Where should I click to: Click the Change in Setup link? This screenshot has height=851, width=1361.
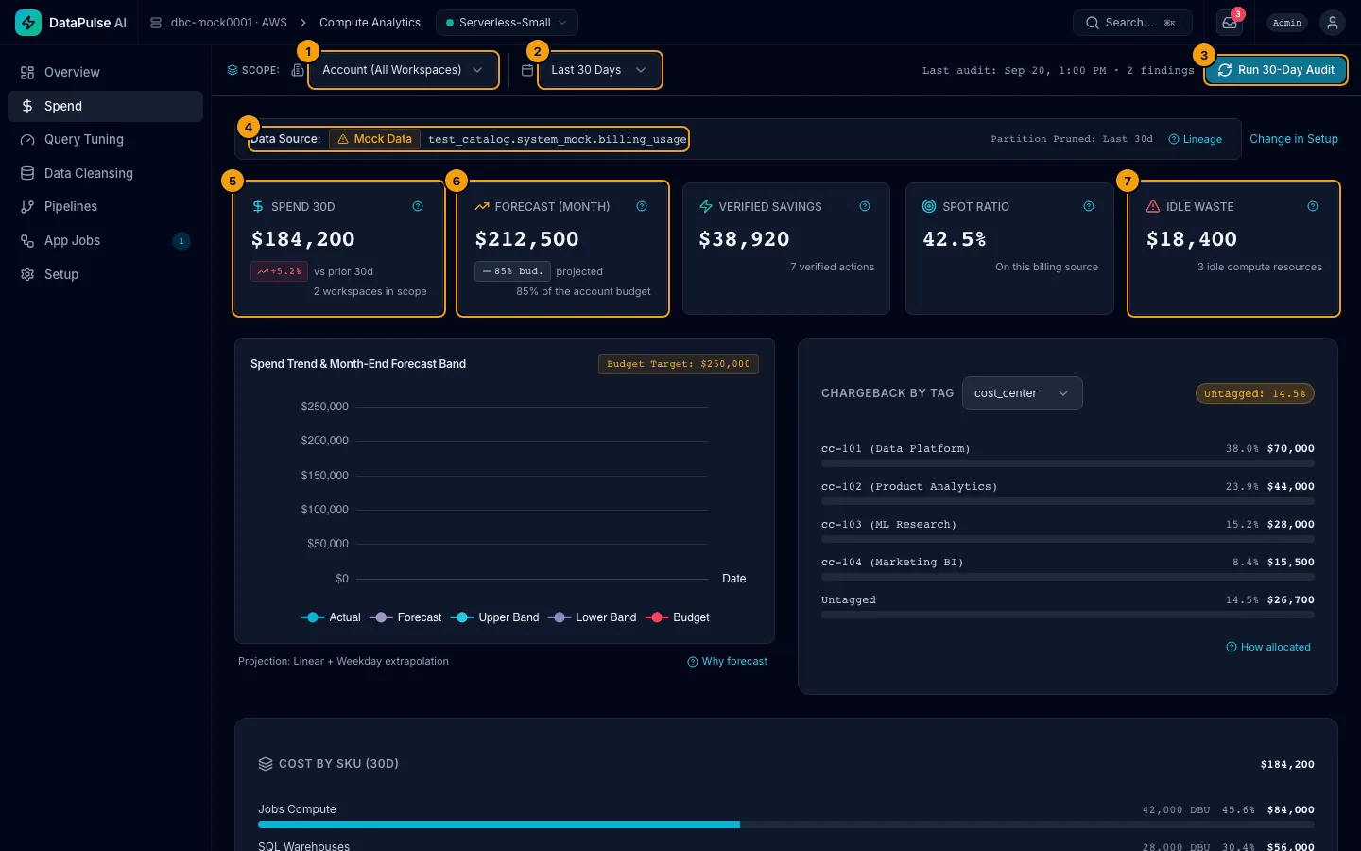[1294, 139]
